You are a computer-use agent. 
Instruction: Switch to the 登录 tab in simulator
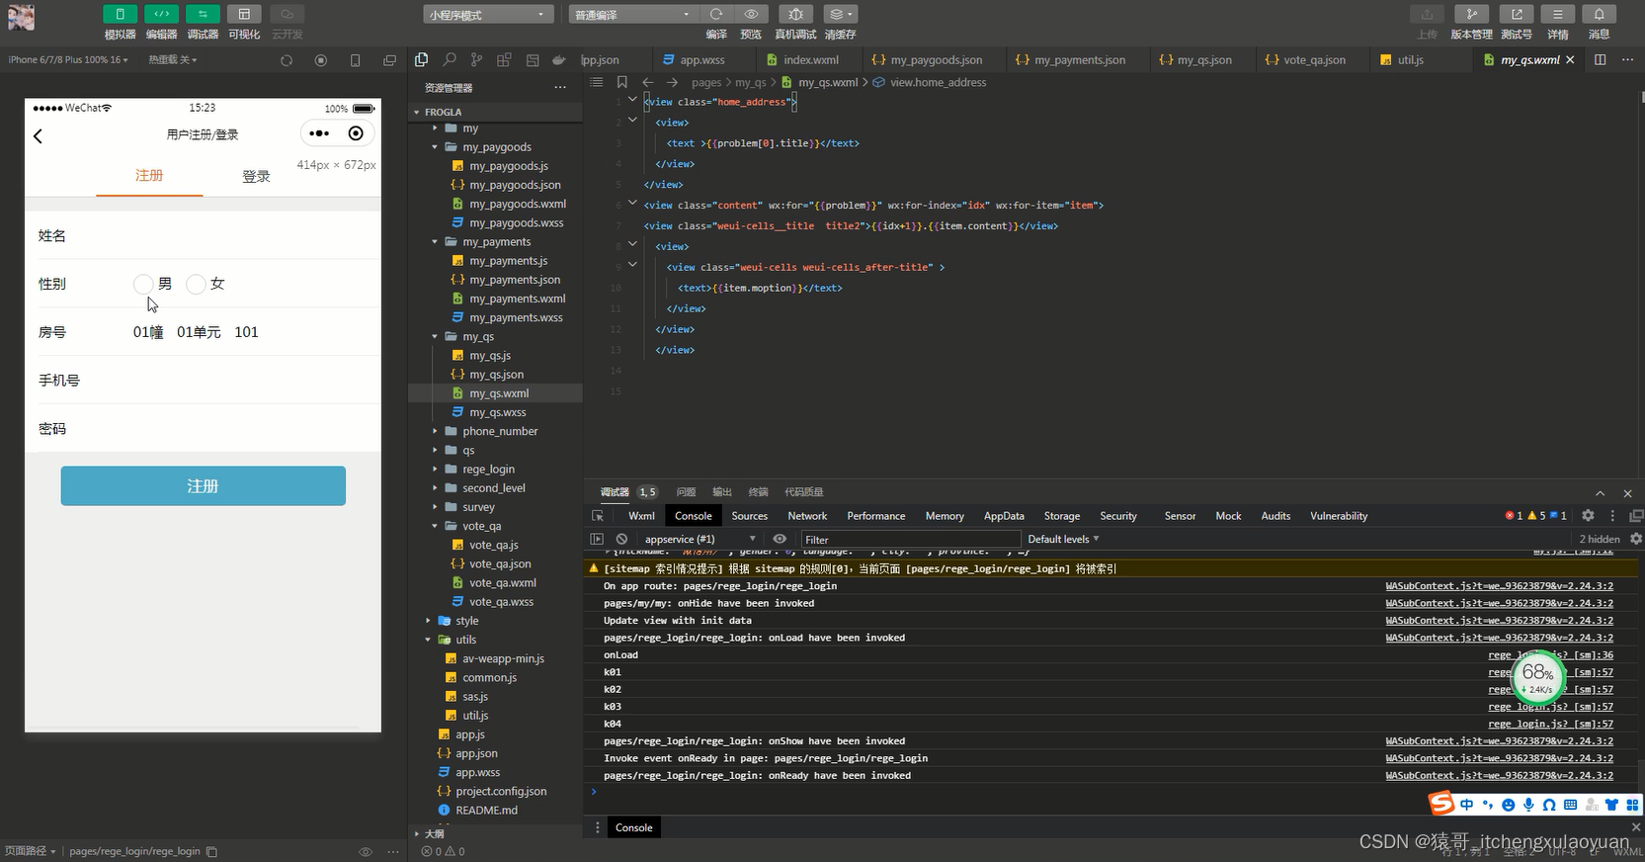pyautogui.click(x=256, y=176)
